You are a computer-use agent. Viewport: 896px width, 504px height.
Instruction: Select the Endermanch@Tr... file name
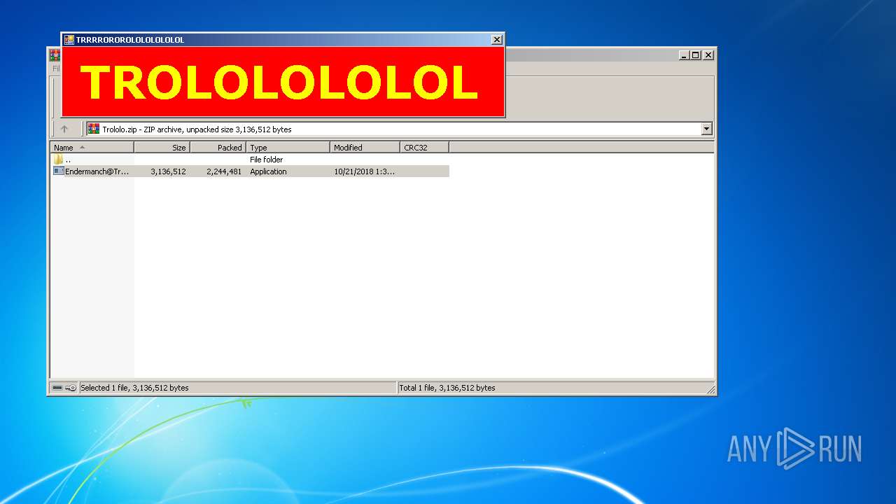coord(97,171)
